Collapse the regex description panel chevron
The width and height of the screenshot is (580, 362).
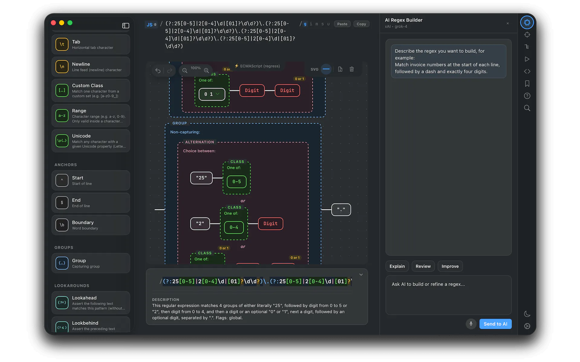pyautogui.click(x=361, y=275)
